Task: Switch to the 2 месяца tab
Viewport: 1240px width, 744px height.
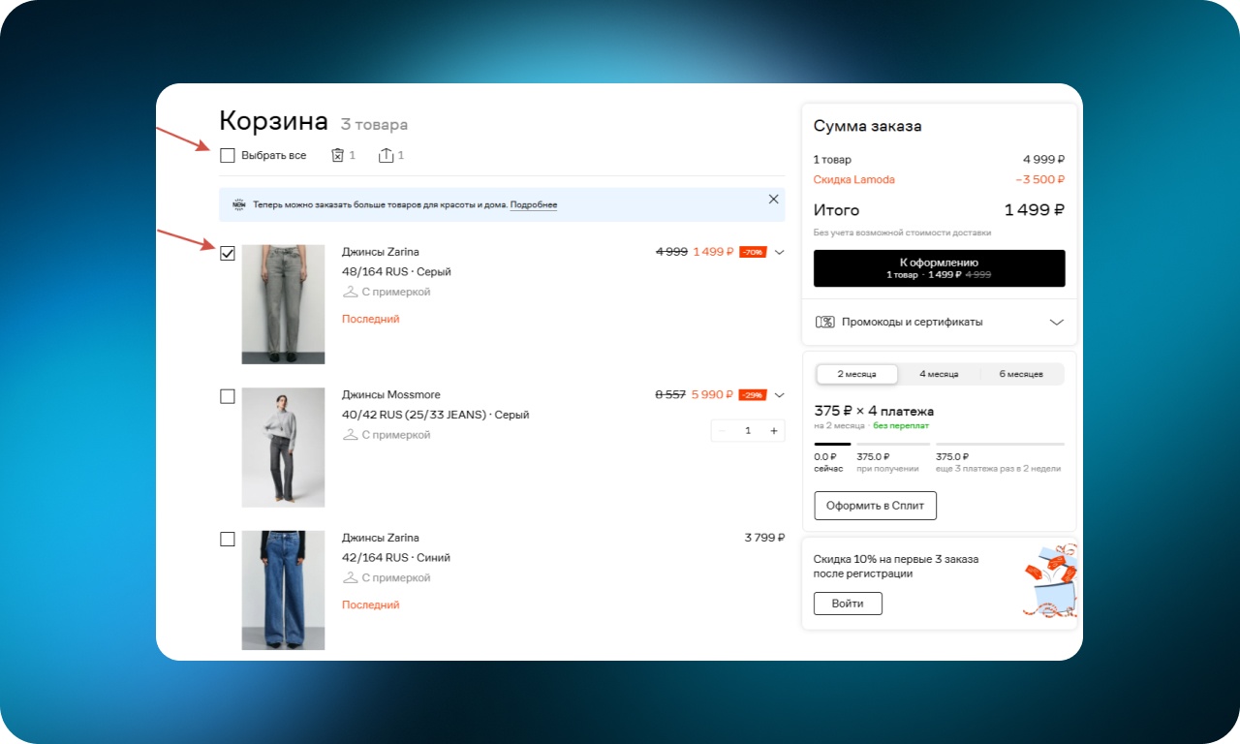Action: (856, 374)
